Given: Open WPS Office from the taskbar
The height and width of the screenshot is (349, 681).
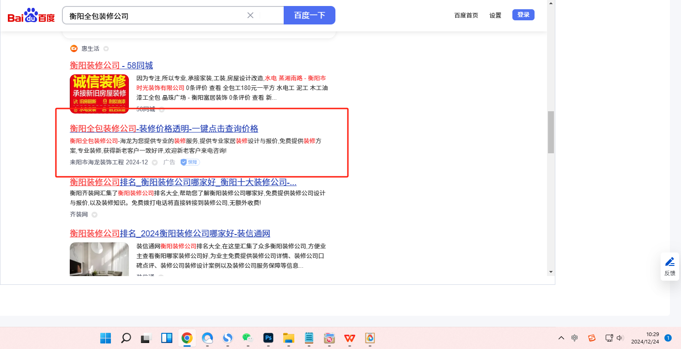Looking at the screenshot, I should (349, 338).
